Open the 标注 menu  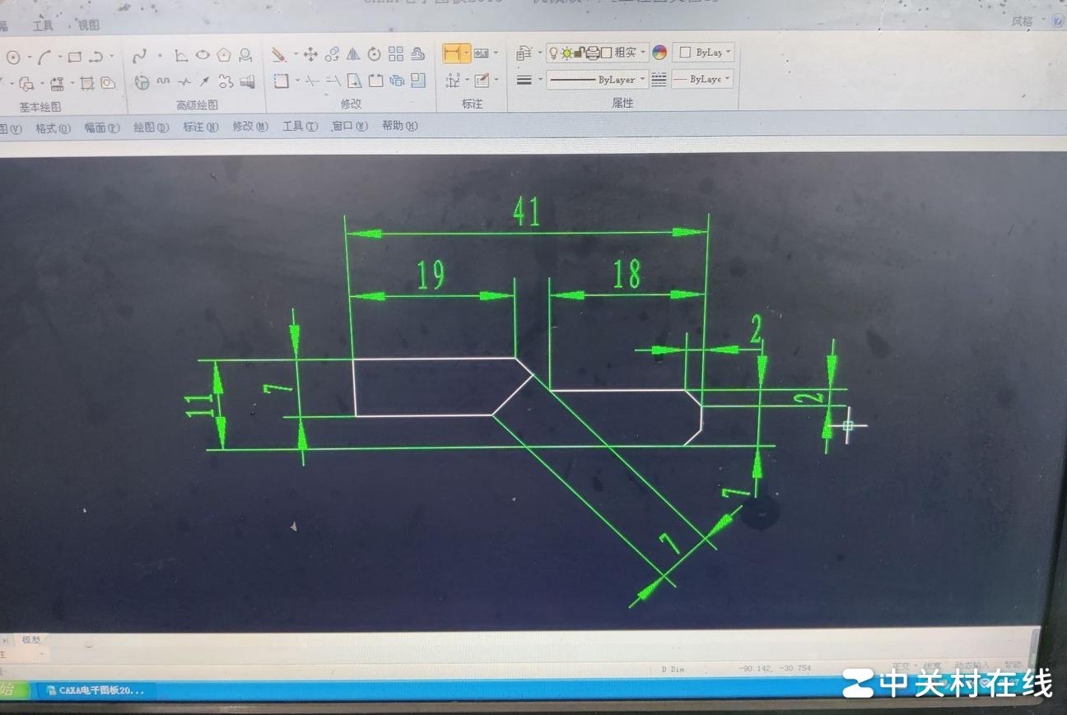pyautogui.click(x=198, y=126)
